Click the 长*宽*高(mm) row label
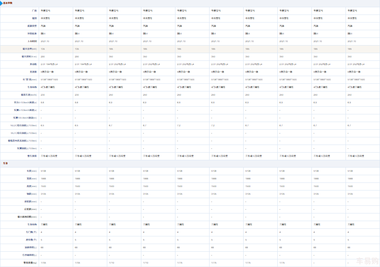This screenshot has width=380, height=267. pos(30,80)
